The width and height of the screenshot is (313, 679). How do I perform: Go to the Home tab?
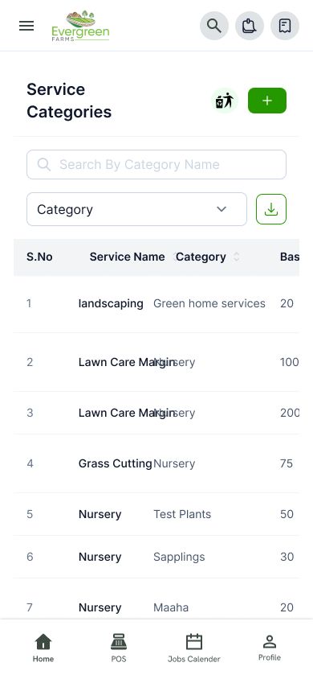(43, 648)
